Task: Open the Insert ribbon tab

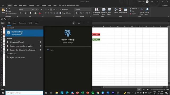Action: point(15,5)
